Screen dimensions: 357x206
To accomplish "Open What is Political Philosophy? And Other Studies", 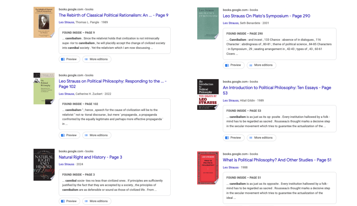I will click(277, 160).
